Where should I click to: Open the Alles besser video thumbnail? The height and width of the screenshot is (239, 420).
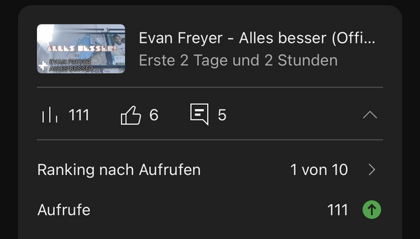click(x=81, y=49)
